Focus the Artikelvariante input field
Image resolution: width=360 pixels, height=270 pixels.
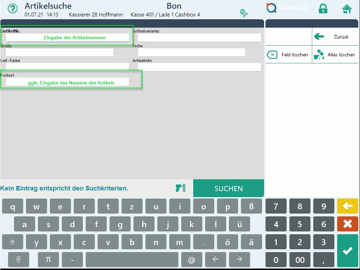[199, 38]
